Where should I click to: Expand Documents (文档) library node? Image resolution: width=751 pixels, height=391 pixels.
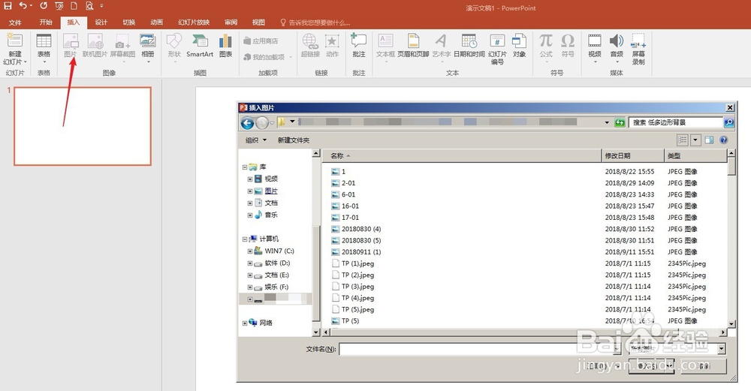coord(249,203)
